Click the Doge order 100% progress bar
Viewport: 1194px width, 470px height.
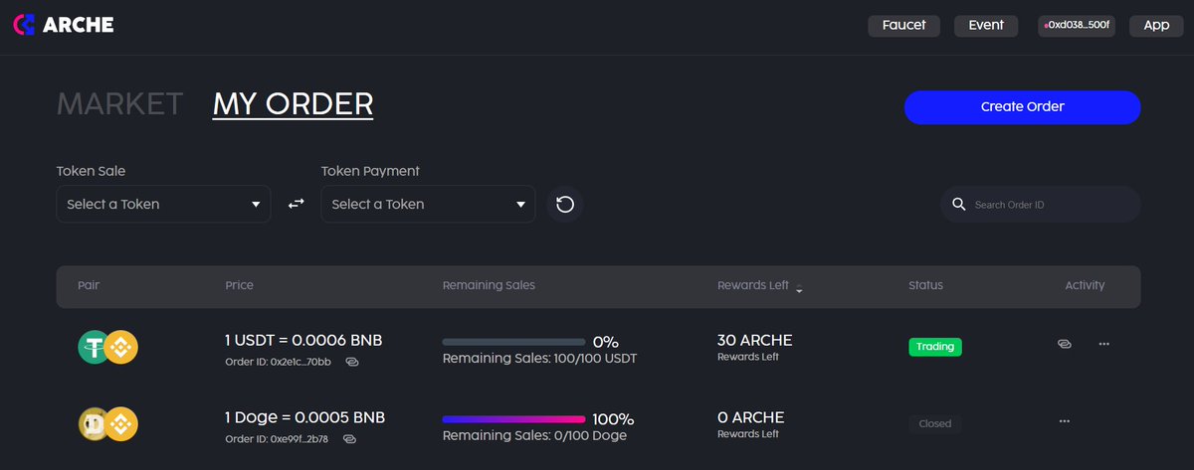point(513,419)
